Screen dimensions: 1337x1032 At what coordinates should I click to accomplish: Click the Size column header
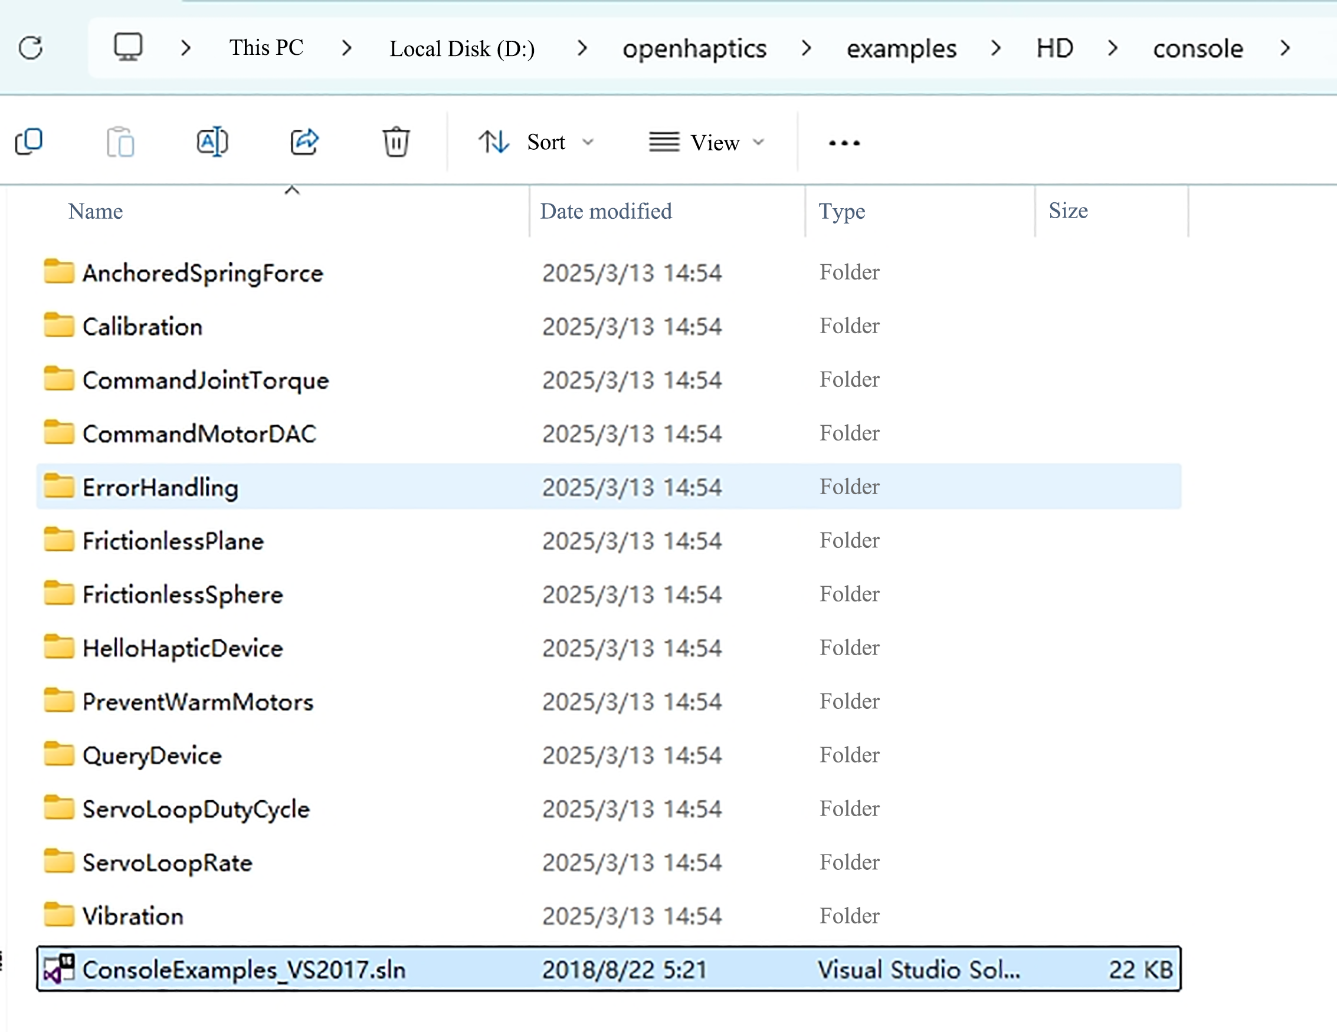pos(1067,211)
